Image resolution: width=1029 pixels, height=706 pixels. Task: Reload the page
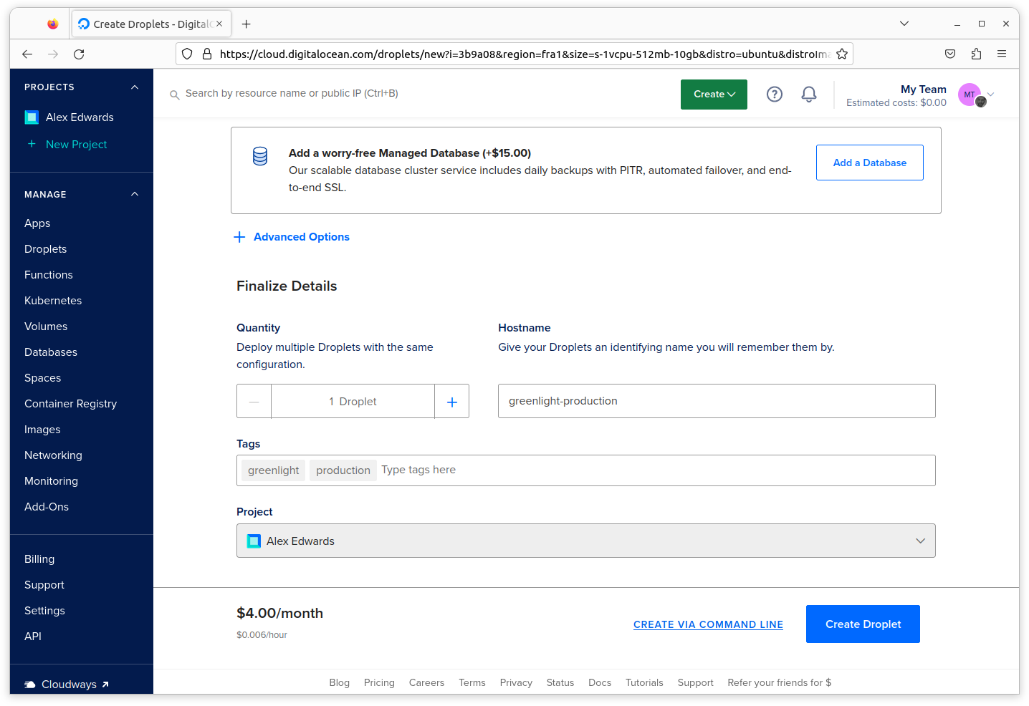point(79,54)
